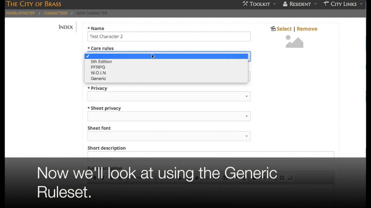Screen dimensions: 371x208
Task: Select PFRPG in the Core rules list
Action: [x=98, y=67]
